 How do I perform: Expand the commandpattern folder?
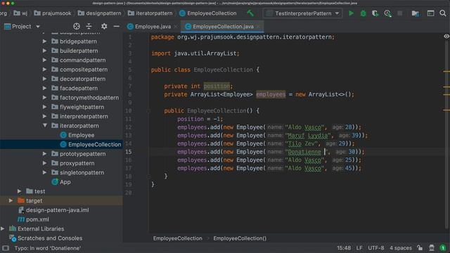[x=44, y=60]
